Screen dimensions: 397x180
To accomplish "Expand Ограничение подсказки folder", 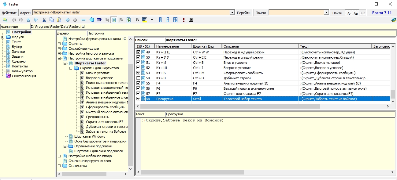I will coord(65,146).
